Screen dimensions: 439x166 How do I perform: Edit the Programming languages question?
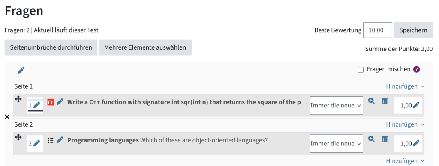click(60, 140)
